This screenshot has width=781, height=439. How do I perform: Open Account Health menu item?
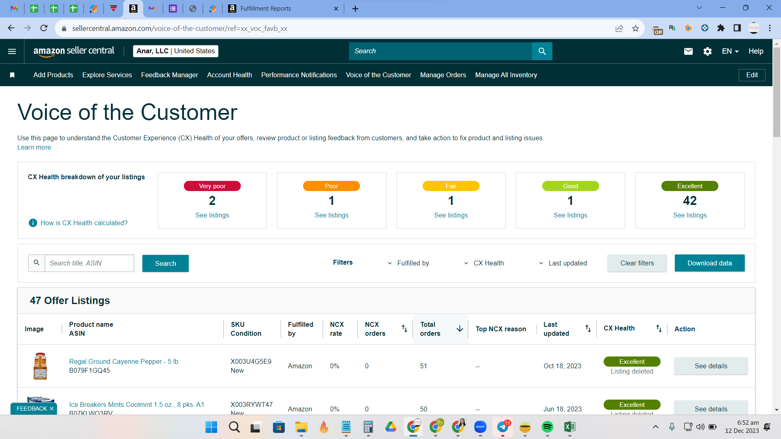click(x=229, y=75)
